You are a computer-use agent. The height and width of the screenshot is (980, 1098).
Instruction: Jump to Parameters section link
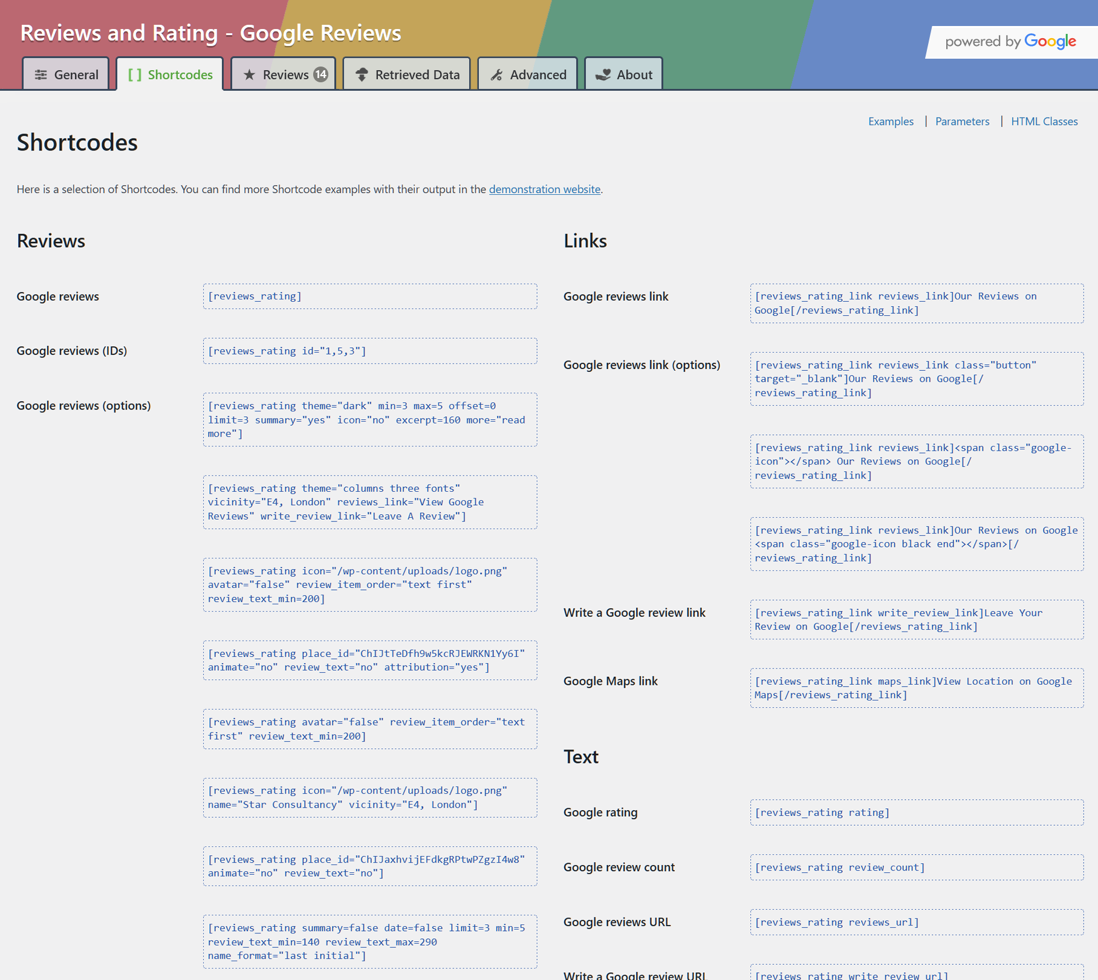tap(962, 121)
